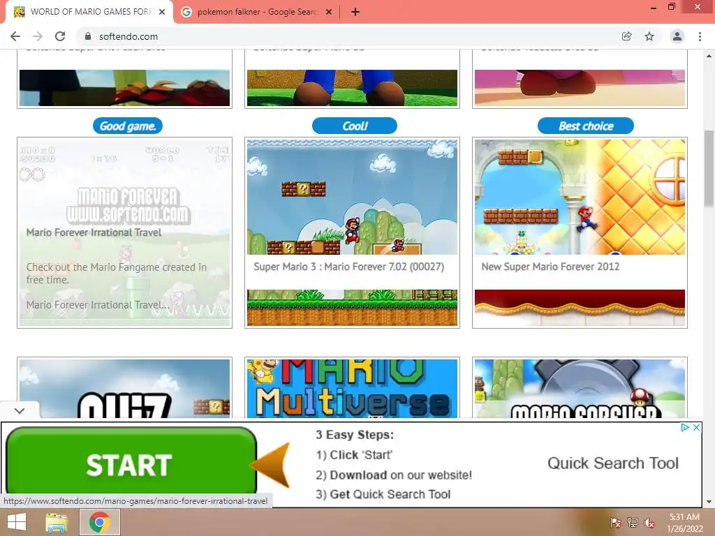This screenshot has height=536, width=715.
Task: Open Mario Forever Irrational Travel card
Action: click(124, 232)
